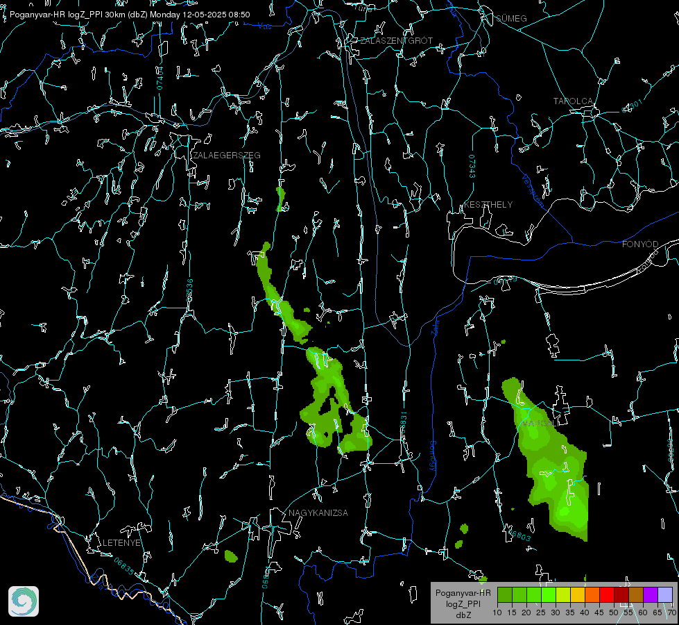
Task: Select the yellow-green 30-35 dBZ legend swatch
Action: click(563, 594)
